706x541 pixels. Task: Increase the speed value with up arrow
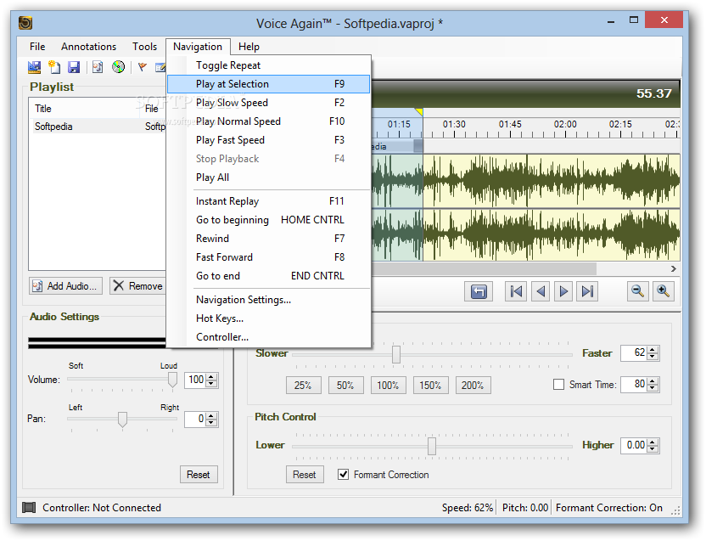[653, 349]
